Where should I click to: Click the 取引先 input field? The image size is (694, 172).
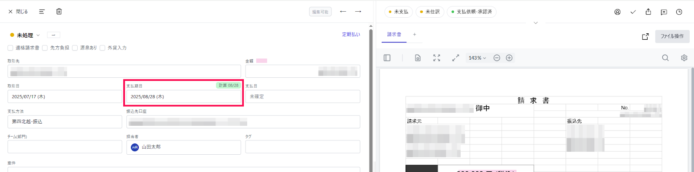[x=124, y=71]
